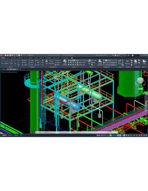Select the Line drawing tool

(2, 62)
